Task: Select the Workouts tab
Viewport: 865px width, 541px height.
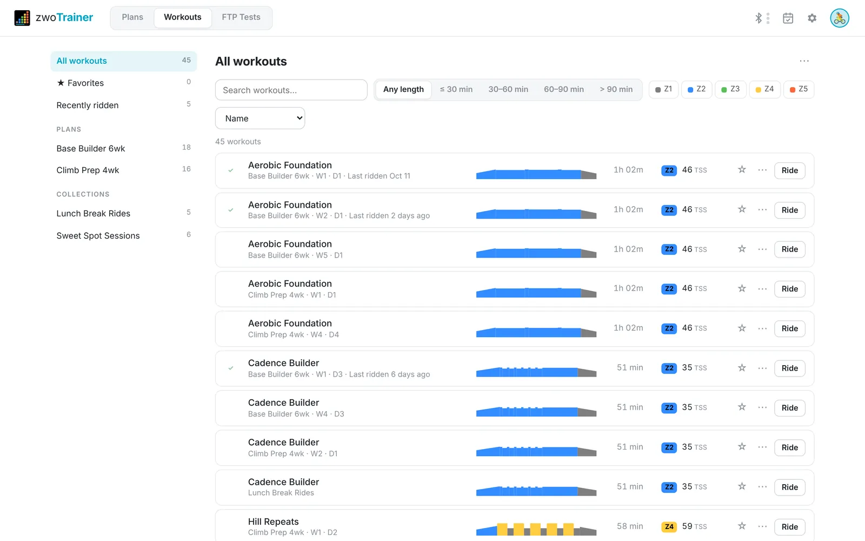Action: (183, 17)
